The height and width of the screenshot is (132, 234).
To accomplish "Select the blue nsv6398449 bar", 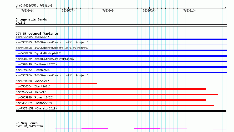I will coord(121,67).
